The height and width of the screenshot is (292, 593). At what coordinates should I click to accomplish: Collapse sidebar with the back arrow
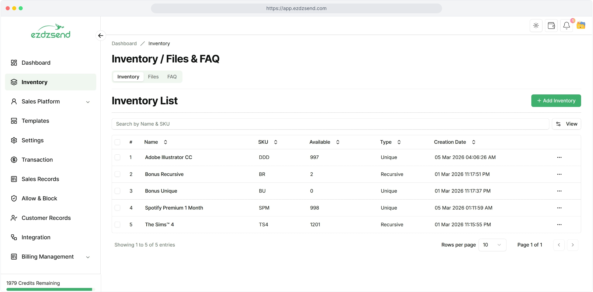(101, 36)
